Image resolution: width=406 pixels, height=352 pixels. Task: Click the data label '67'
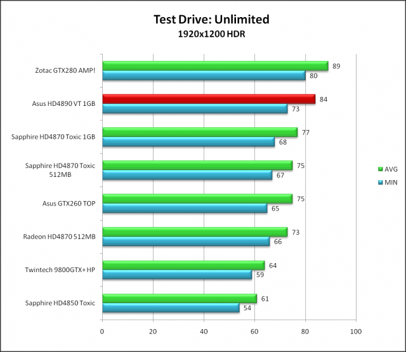tap(280, 175)
